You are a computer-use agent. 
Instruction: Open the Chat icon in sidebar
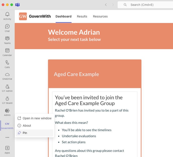(7, 26)
